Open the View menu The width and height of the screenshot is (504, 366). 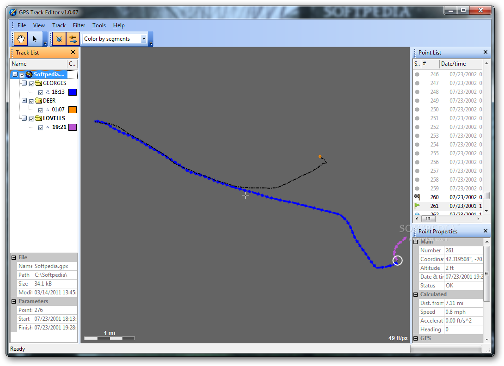(x=39, y=25)
